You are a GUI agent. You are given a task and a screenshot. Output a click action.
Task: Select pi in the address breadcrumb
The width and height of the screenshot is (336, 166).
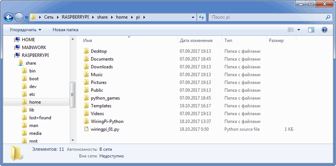(138, 17)
